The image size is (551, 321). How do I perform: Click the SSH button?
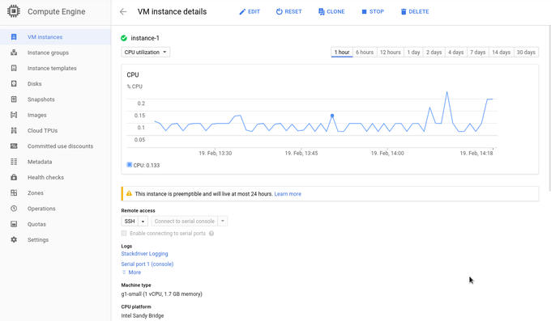pos(130,222)
